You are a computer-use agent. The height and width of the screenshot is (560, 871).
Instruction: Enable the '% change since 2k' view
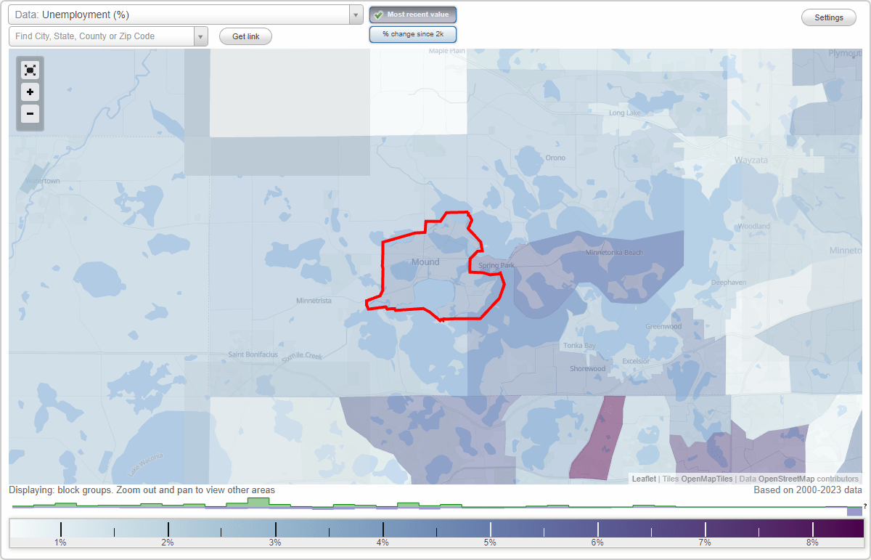[x=413, y=33]
